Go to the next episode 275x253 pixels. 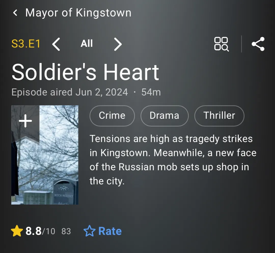[x=118, y=44]
